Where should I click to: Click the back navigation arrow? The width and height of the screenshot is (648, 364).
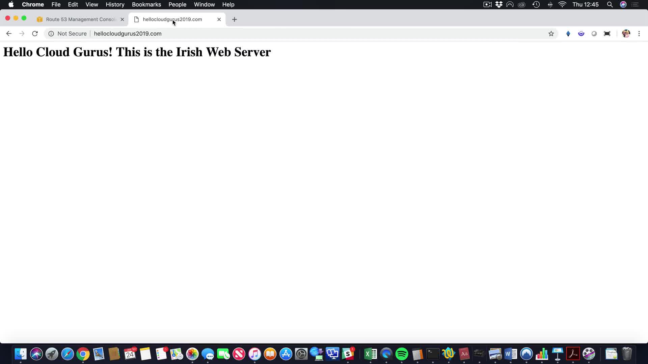coord(9,33)
